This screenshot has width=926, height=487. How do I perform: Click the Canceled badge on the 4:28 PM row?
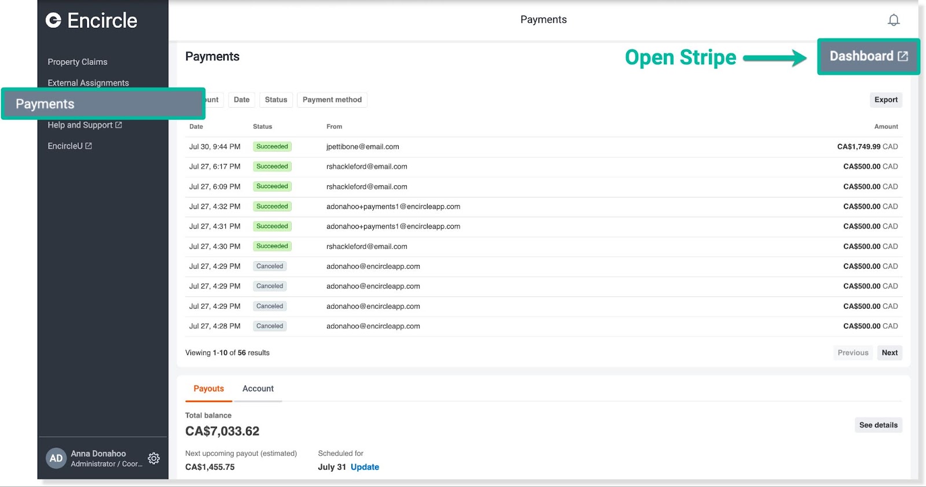coord(270,326)
